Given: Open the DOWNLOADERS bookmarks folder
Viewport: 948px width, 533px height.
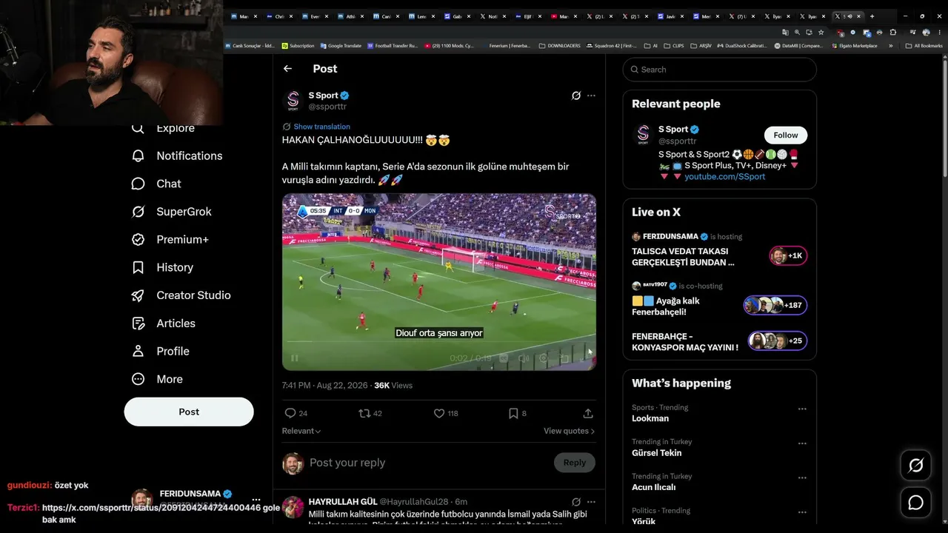Looking at the screenshot, I should coord(559,46).
